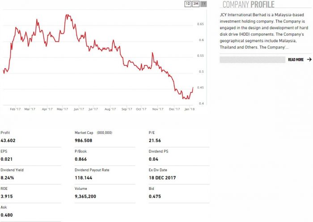Click the Dividend Yield 8.24% figure

point(8,178)
